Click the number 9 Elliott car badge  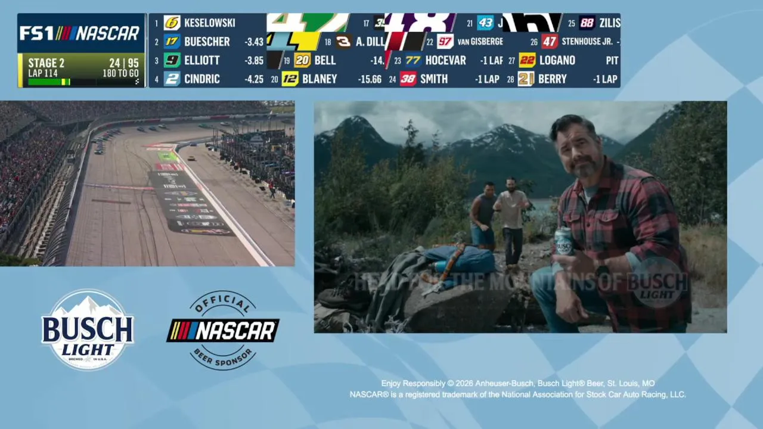pos(172,60)
